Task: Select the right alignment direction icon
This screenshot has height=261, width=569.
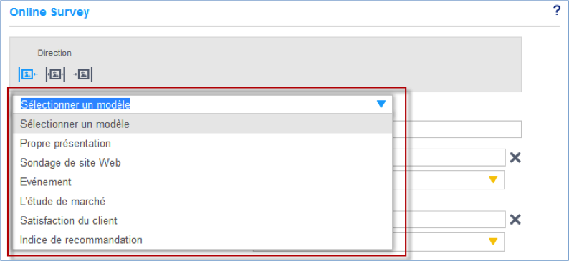Action: (x=82, y=74)
